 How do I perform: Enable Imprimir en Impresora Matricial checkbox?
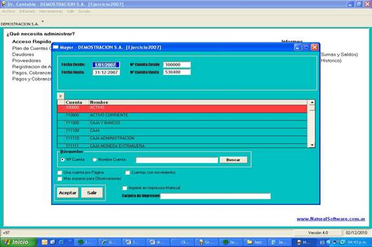click(x=125, y=188)
